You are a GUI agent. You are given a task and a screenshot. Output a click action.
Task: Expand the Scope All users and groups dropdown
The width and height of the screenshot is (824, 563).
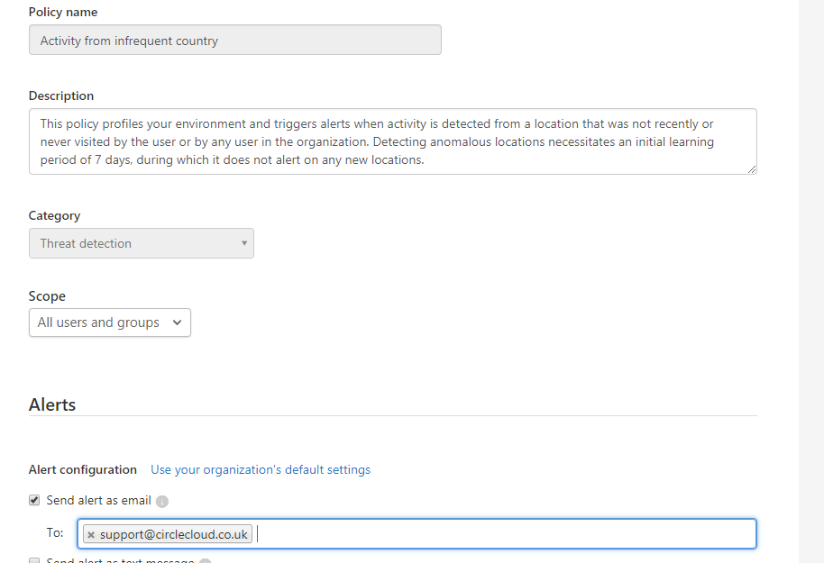[x=110, y=322]
